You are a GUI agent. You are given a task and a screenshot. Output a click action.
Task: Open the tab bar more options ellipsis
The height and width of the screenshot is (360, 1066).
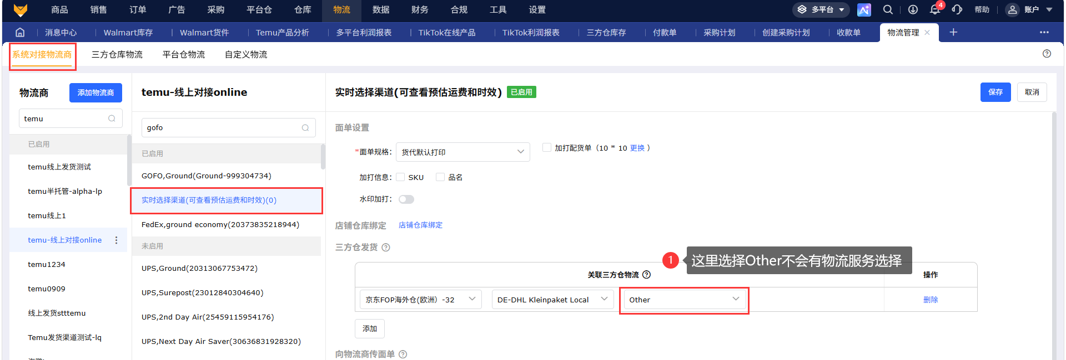pos(1044,32)
